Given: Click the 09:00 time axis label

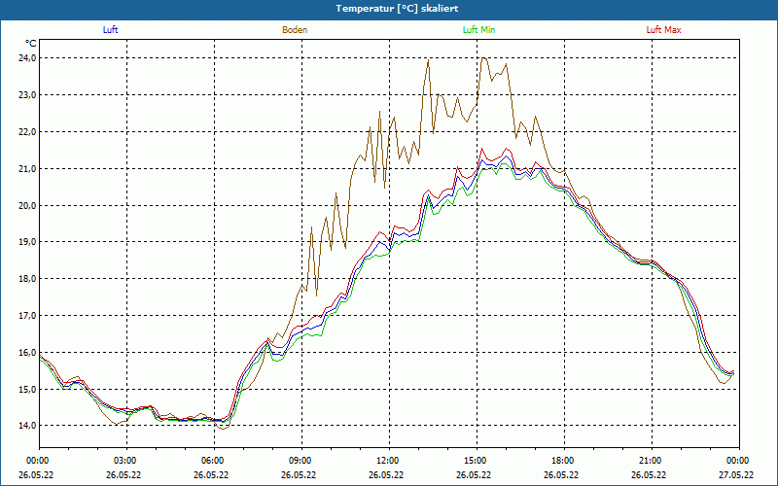Looking at the screenshot, I should tap(301, 461).
